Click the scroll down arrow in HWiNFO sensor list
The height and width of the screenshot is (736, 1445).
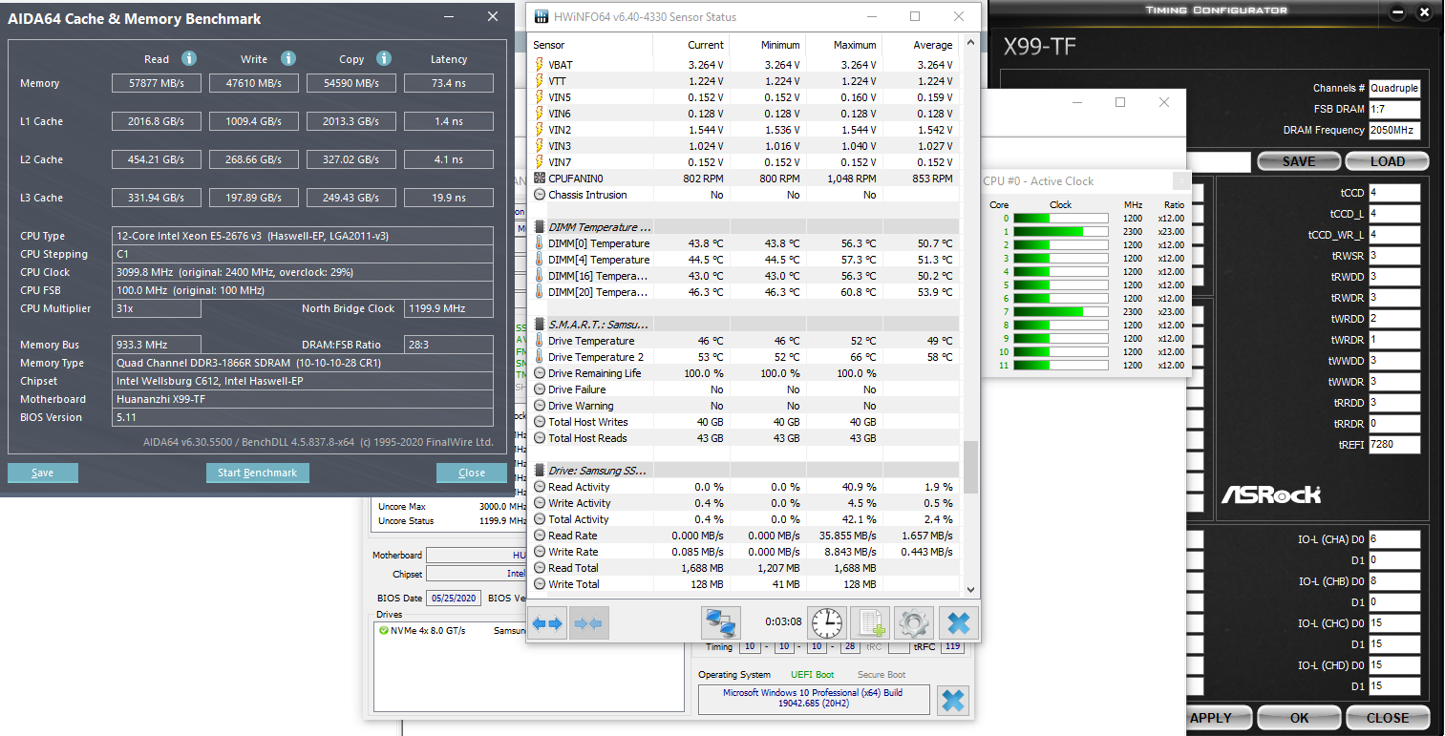tap(970, 590)
